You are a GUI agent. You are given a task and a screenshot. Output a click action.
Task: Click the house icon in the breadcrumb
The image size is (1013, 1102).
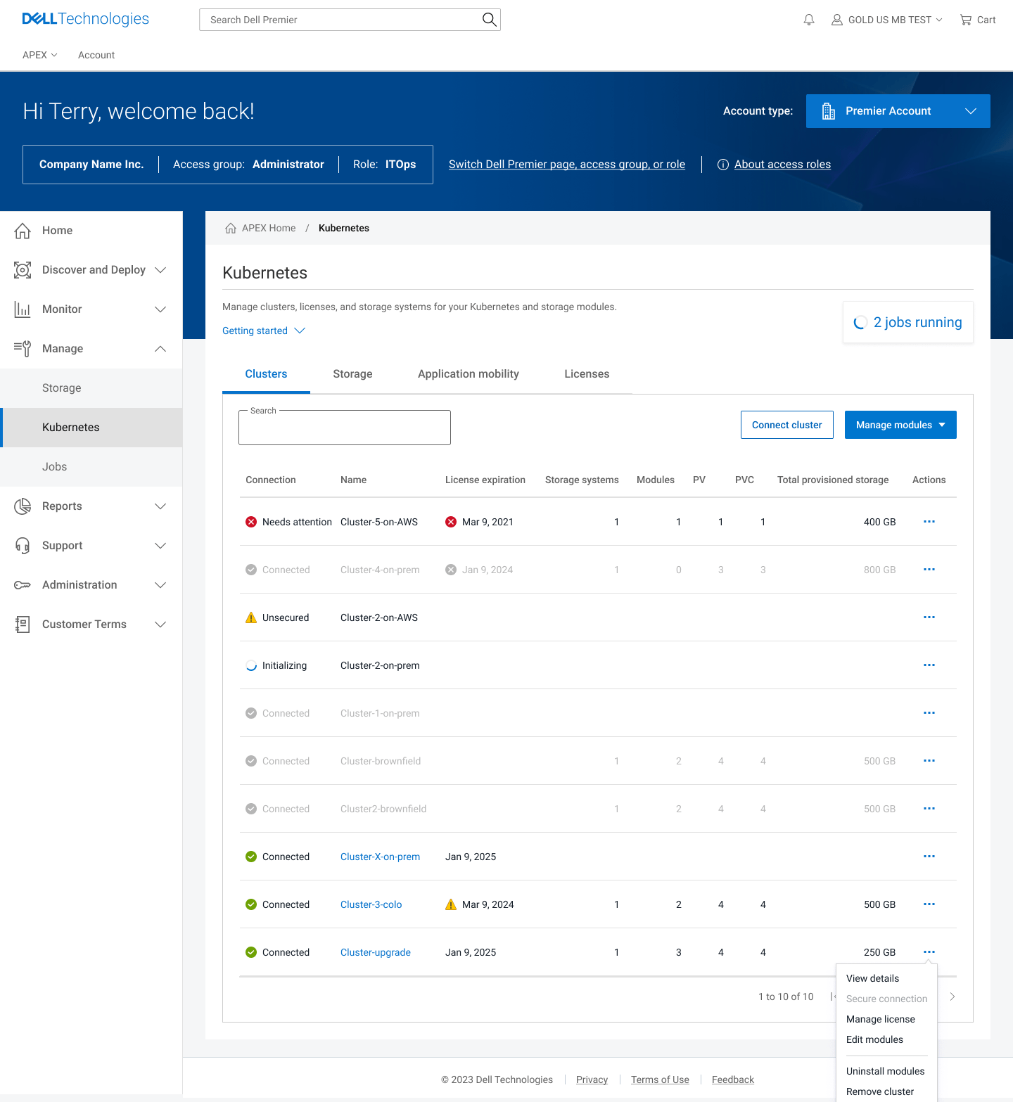point(231,228)
